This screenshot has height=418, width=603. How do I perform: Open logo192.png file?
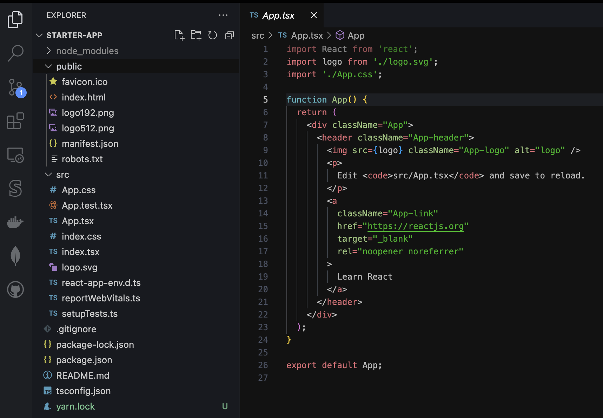coord(136,113)
